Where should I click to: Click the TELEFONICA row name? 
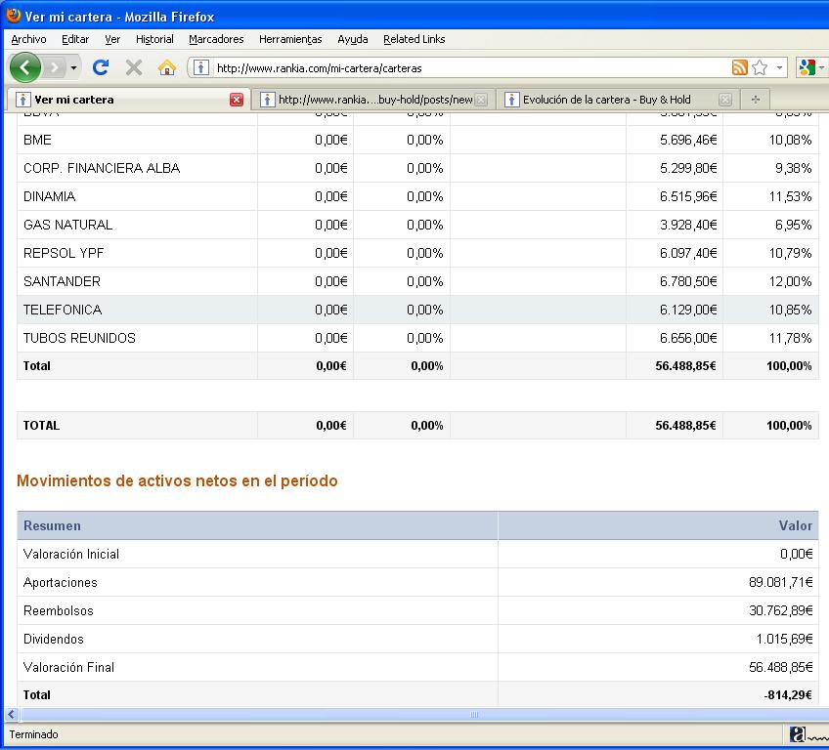pos(63,310)
